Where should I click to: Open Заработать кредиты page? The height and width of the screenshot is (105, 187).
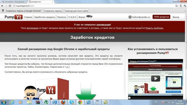(45, 17)
